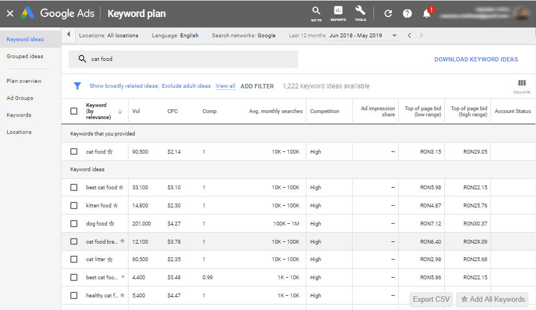Click the RON29.05 high range bid cell

click(475, 152)
